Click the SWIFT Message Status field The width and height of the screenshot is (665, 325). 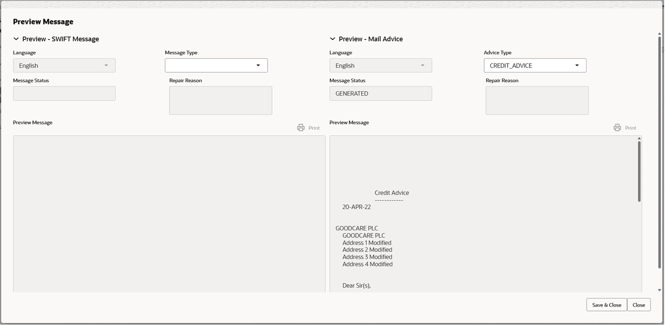pyautogui.click(x=64, y=93)
